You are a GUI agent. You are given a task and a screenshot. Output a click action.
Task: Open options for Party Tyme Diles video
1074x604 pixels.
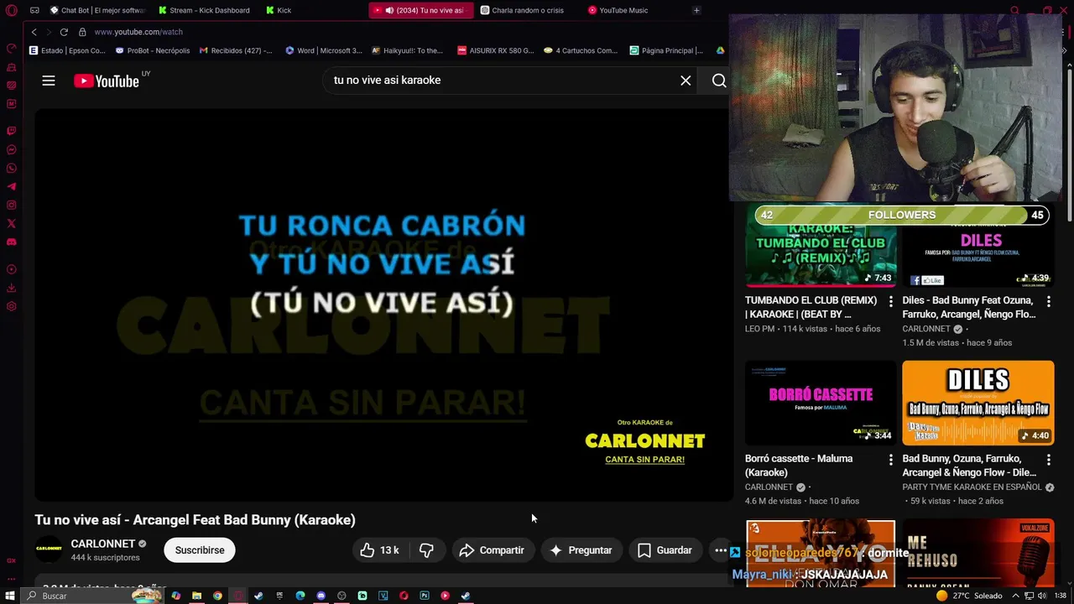tap(1048, 459)
